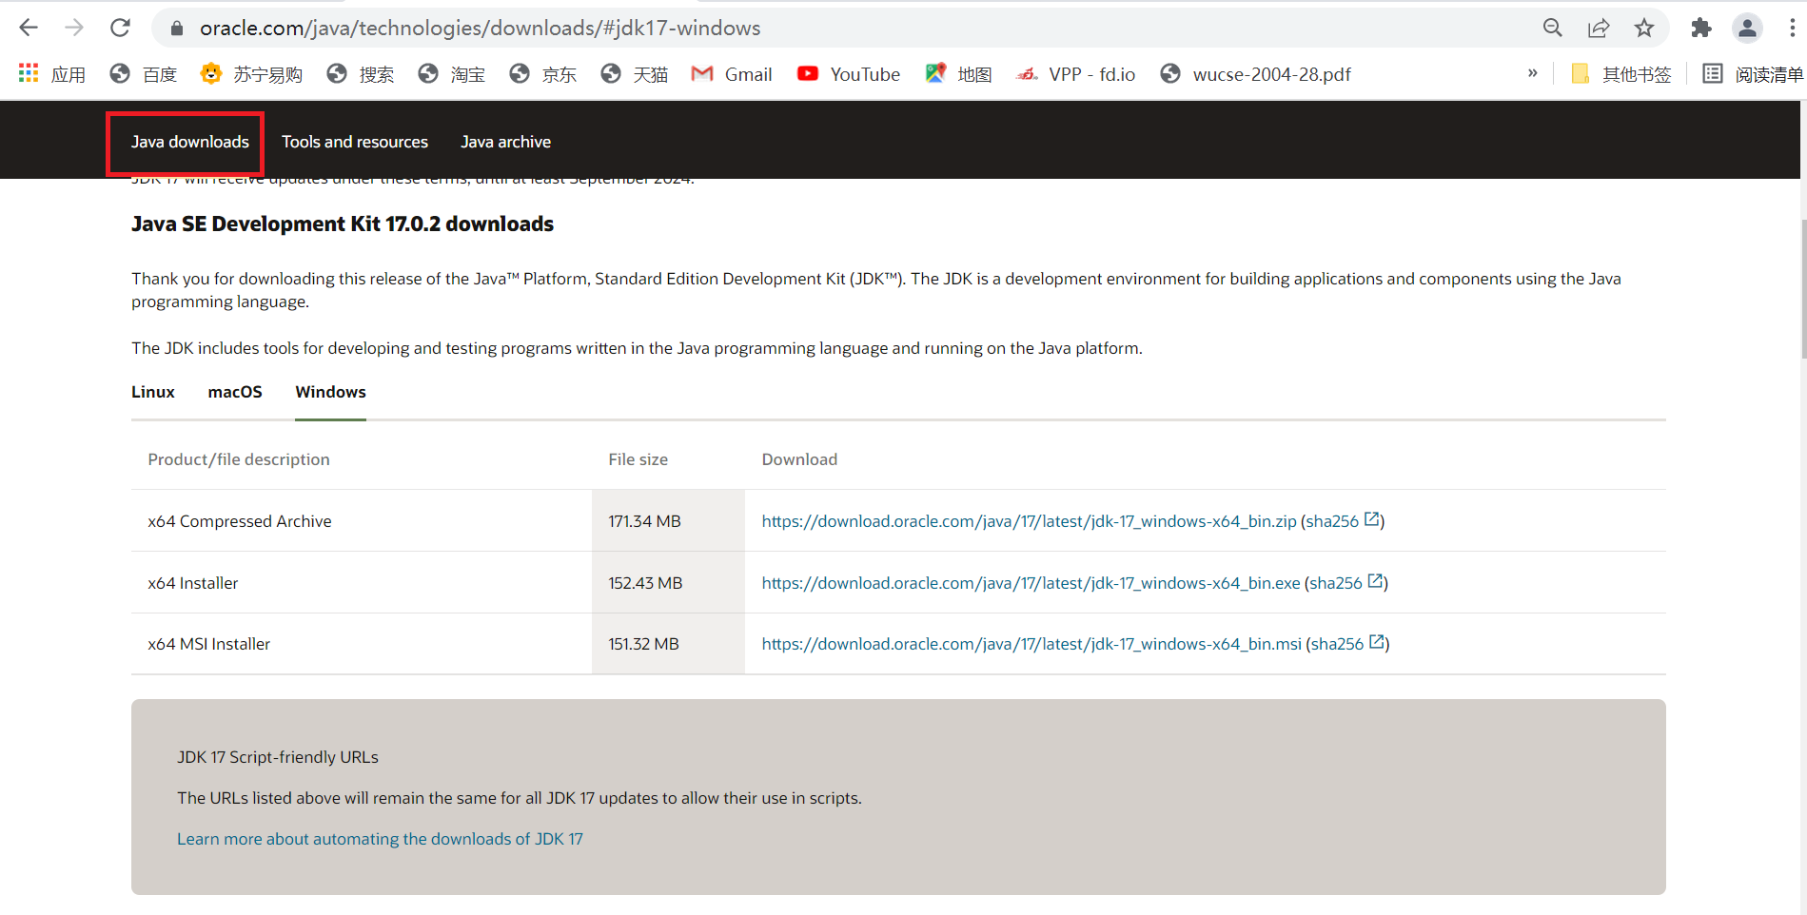
Task: Open the 其他书签 bookmarks folder
Action: tap(1620, 74)
